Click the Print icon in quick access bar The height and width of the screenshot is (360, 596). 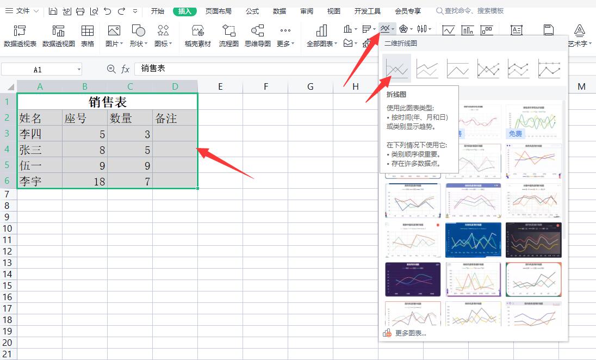[80, 11]
